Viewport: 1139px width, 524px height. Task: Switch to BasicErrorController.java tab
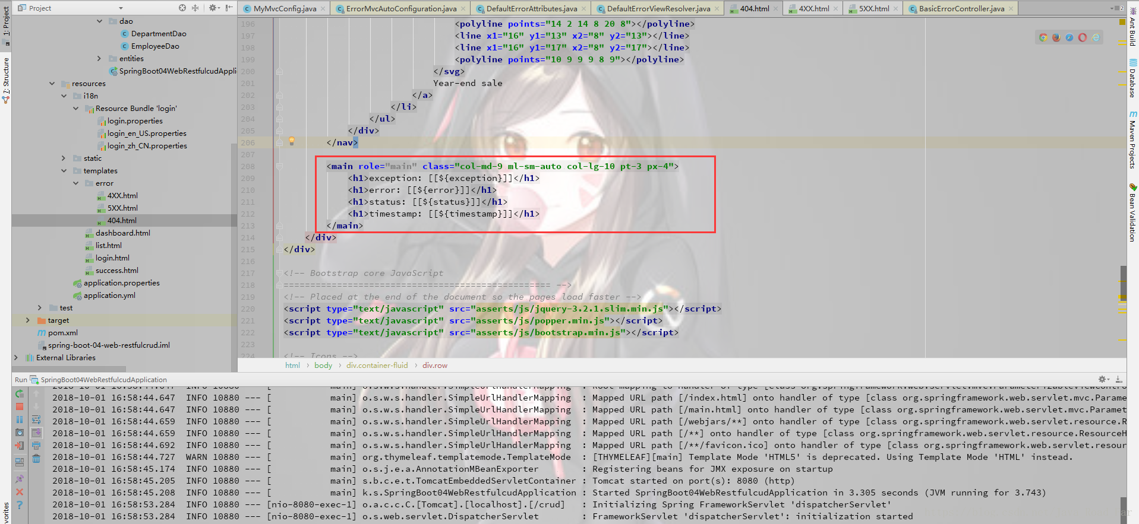pyautogui.click(x=961, y=8)
